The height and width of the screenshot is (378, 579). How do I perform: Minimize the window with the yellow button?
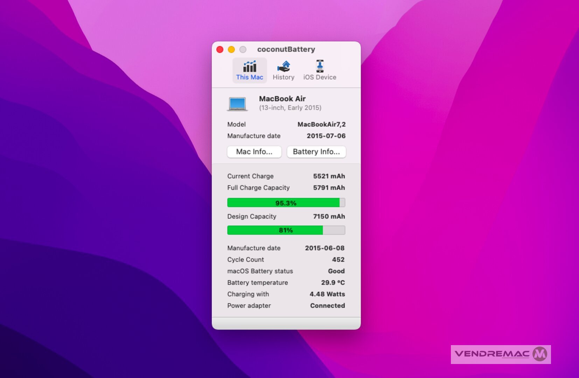(231, 49)
